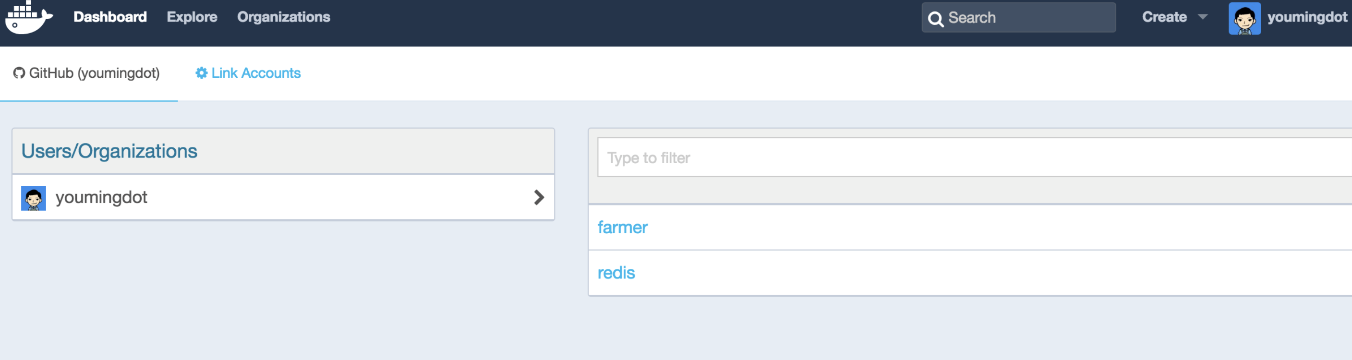Go to the Explore page

(x=192, y=17)
